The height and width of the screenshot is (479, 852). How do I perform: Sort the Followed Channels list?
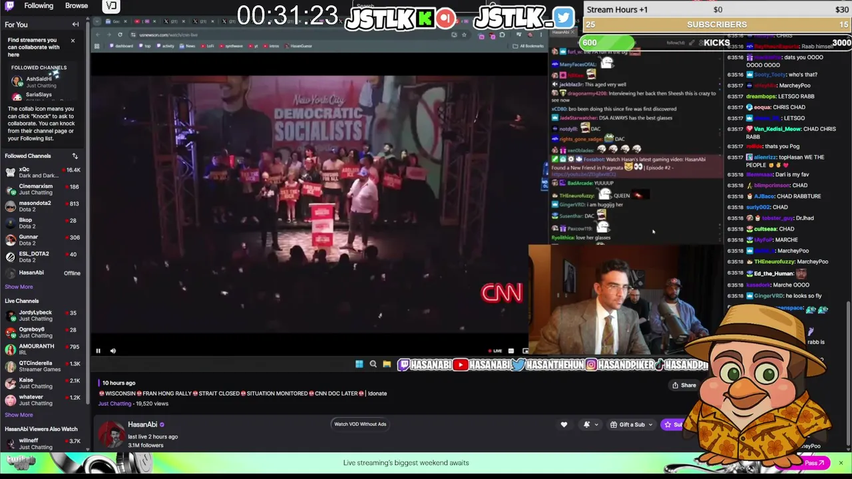[75, 156]
